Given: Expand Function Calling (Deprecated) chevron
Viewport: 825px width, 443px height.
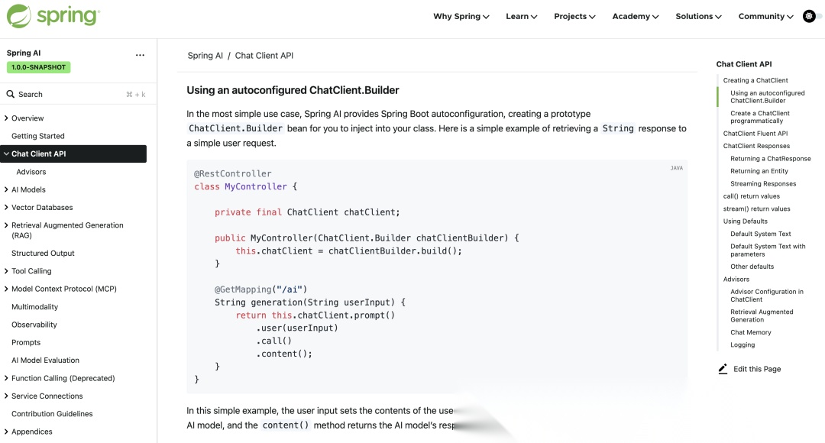Looking at the screenshot, I should tap(6, 378).
